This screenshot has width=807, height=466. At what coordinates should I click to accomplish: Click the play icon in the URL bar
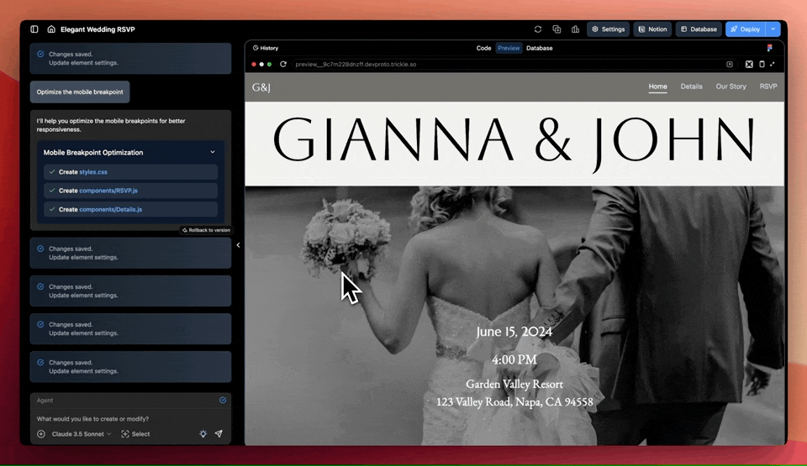click(x=730, y=65)
